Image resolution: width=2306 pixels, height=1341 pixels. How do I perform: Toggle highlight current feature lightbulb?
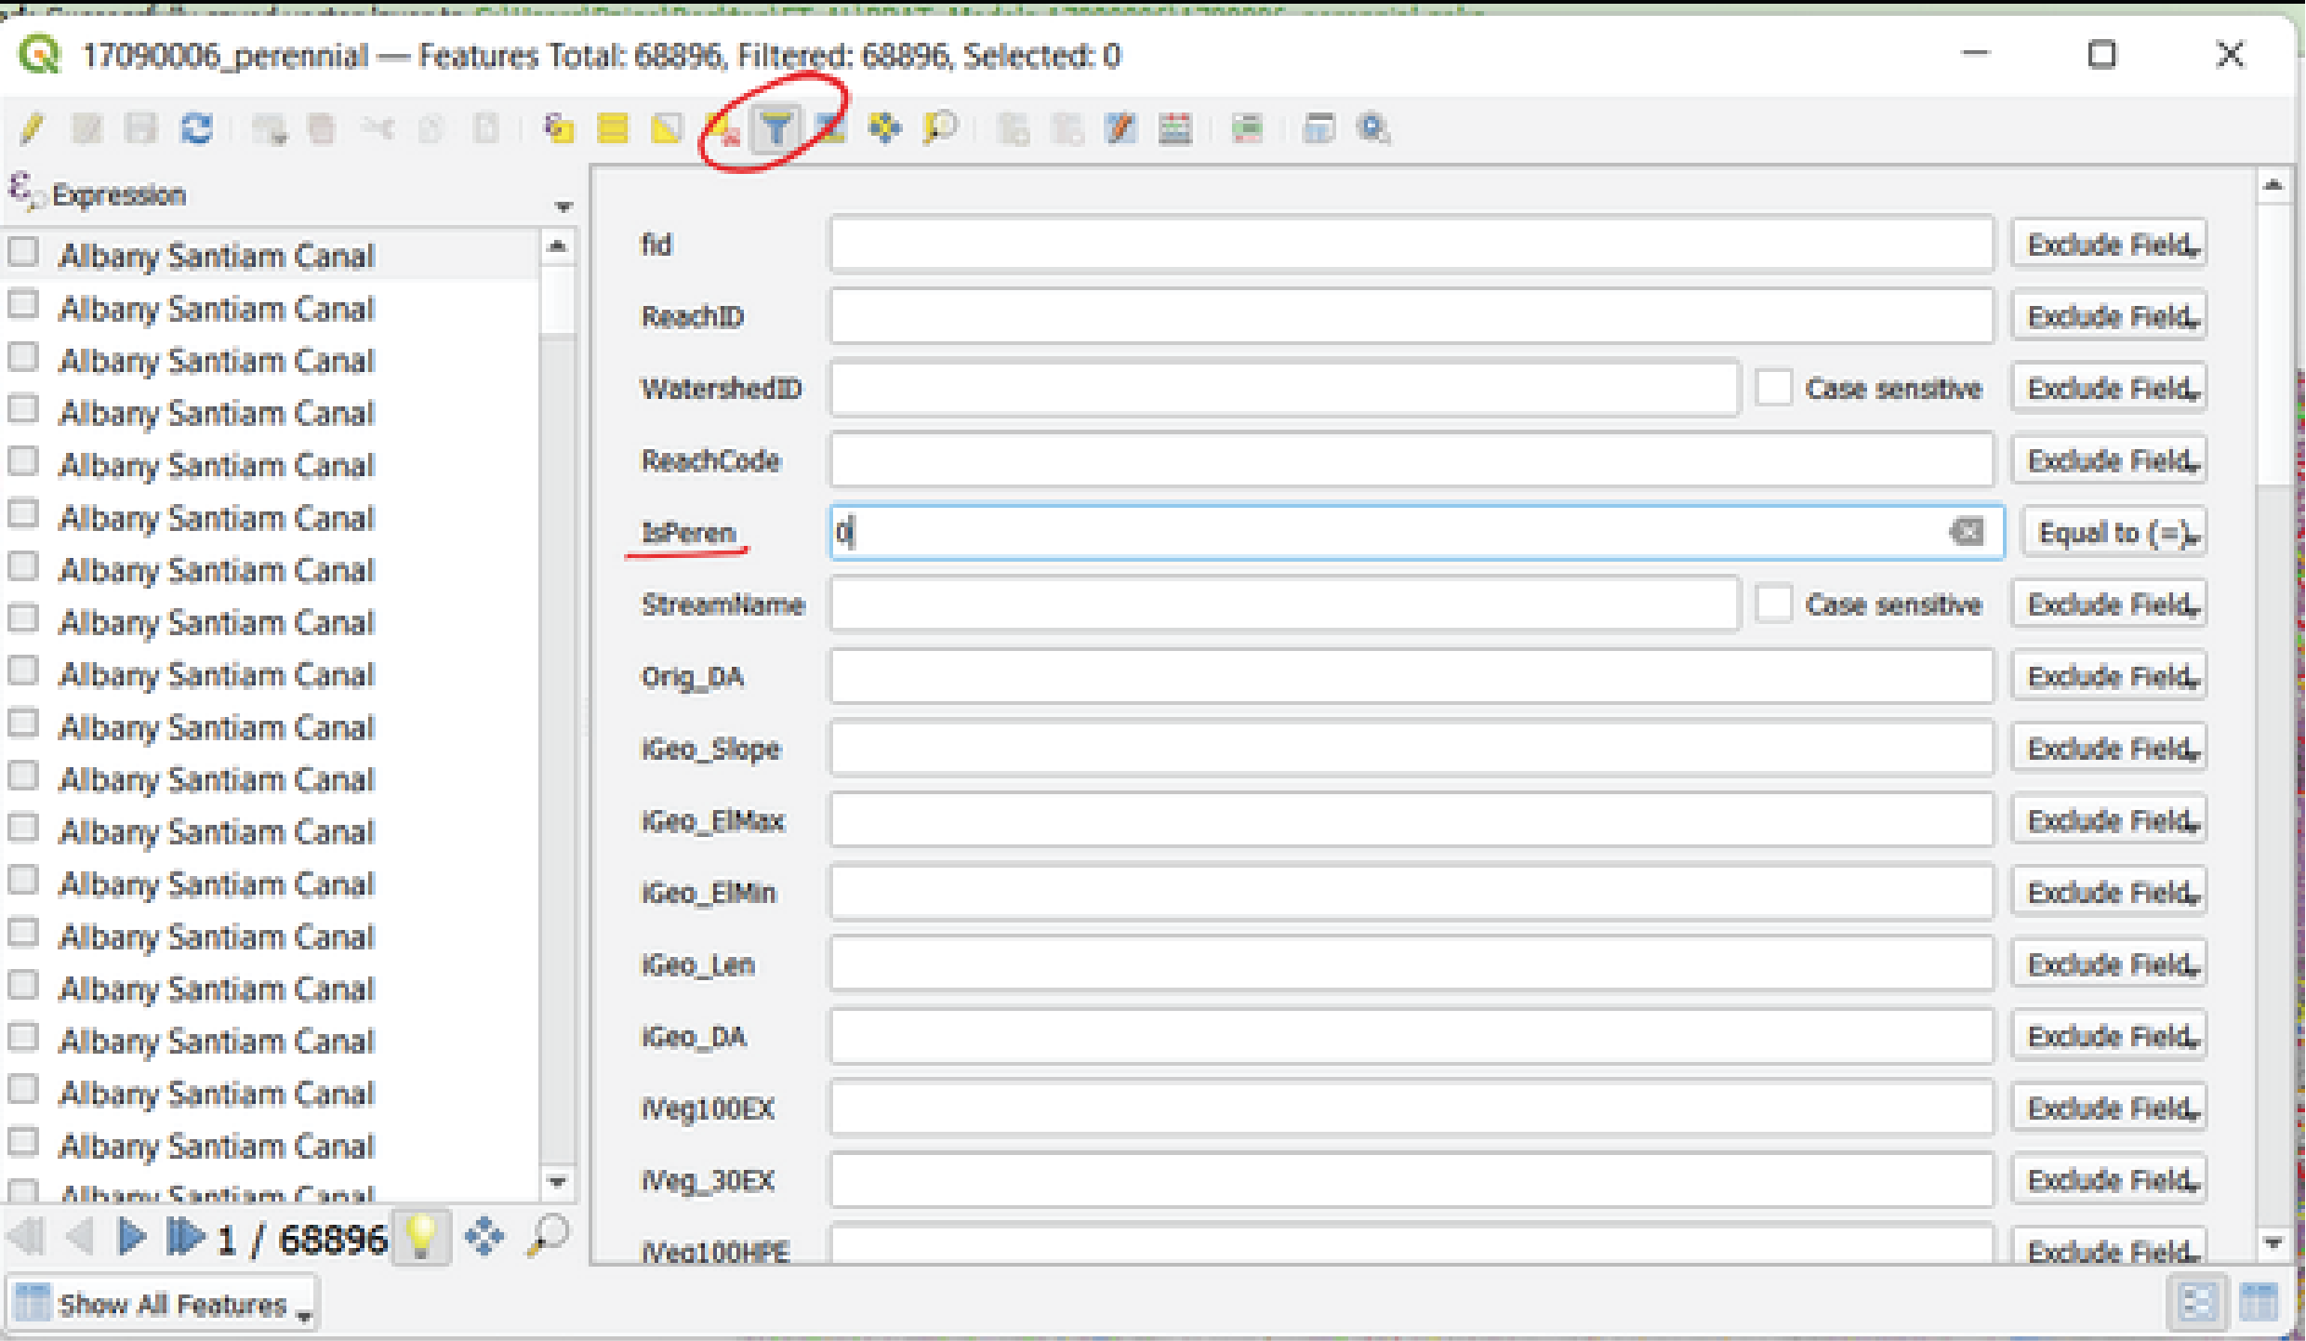tap(421, 1238)
